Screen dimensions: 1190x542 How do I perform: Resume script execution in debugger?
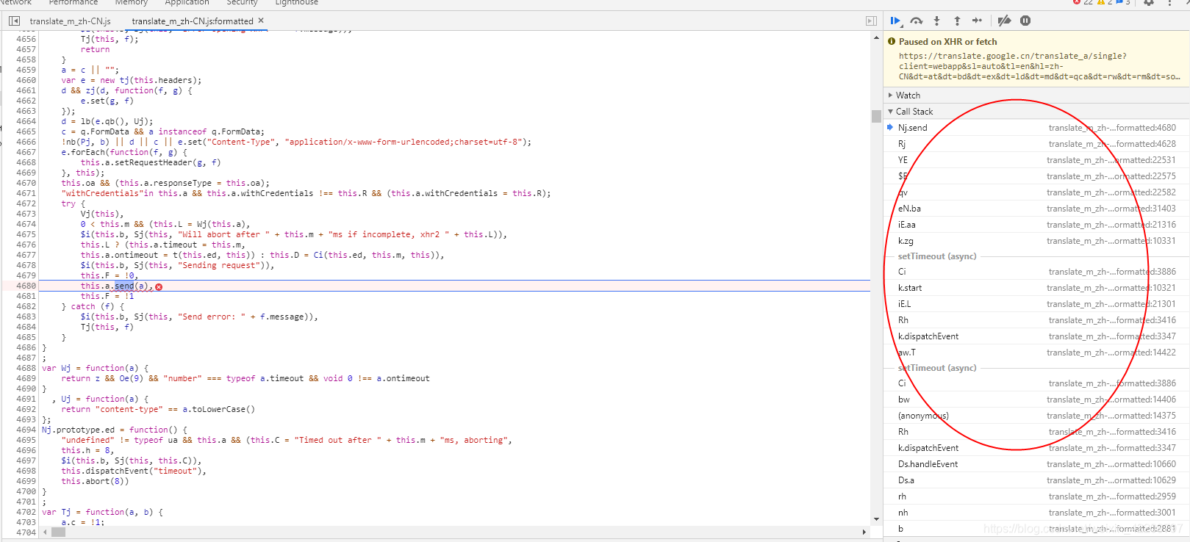(x=895, y=21)
